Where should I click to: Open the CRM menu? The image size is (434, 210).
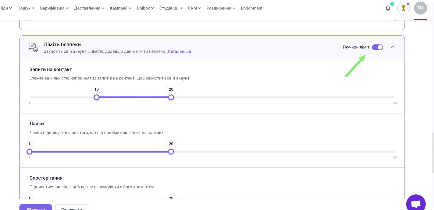point(194,8)
